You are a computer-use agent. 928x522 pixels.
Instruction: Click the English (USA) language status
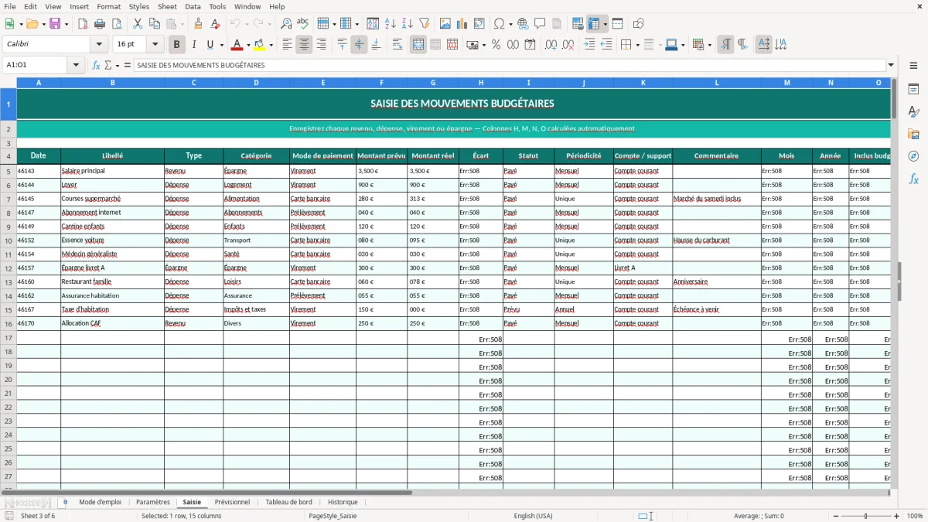coord(533,516)
